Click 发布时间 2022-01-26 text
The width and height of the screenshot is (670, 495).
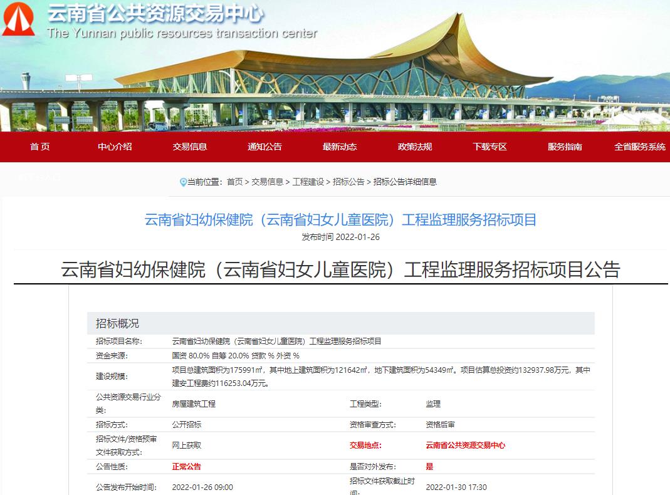[x=340, y=237]
